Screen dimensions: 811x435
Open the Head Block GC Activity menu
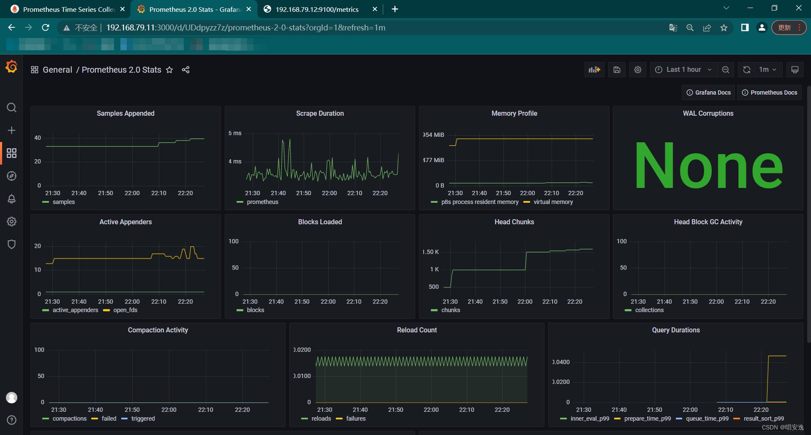(x=708, y=222)
